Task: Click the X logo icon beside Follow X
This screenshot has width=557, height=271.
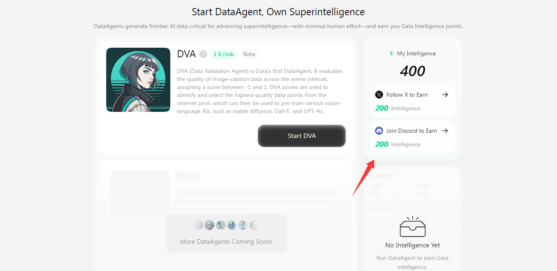Action: click(x=379, y=94)
